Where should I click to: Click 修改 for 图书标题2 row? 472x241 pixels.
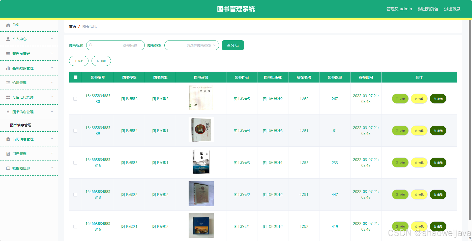419,194
